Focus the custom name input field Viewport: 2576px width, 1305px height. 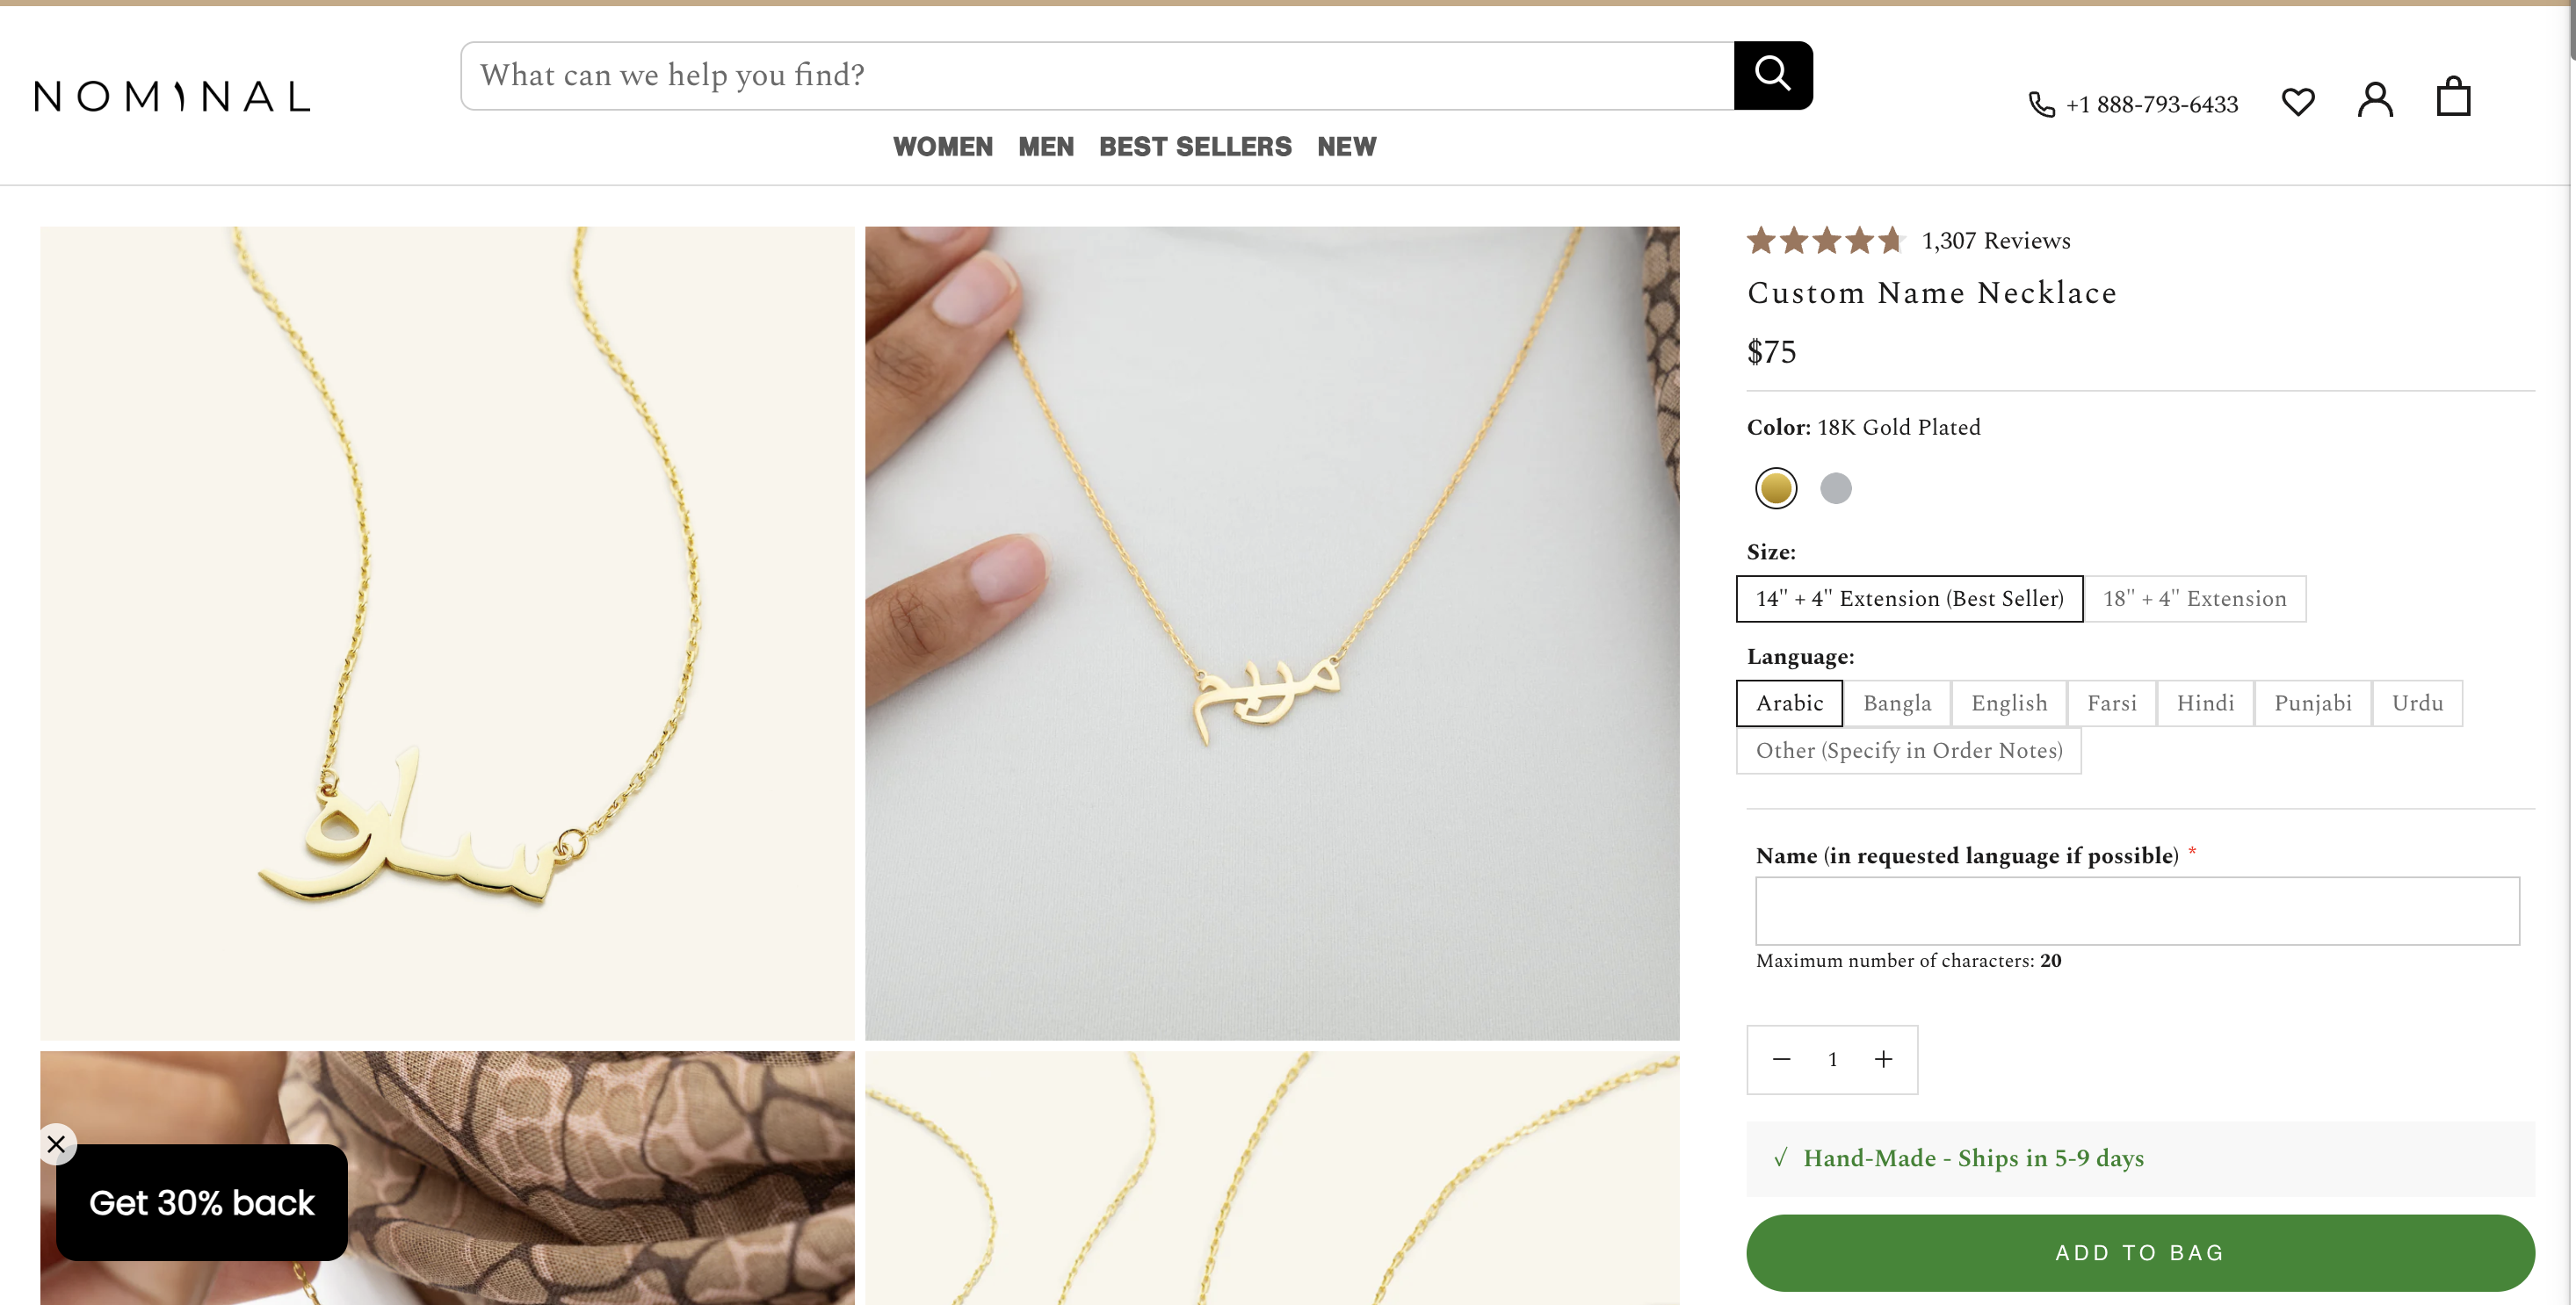(x=2137, y=912)
